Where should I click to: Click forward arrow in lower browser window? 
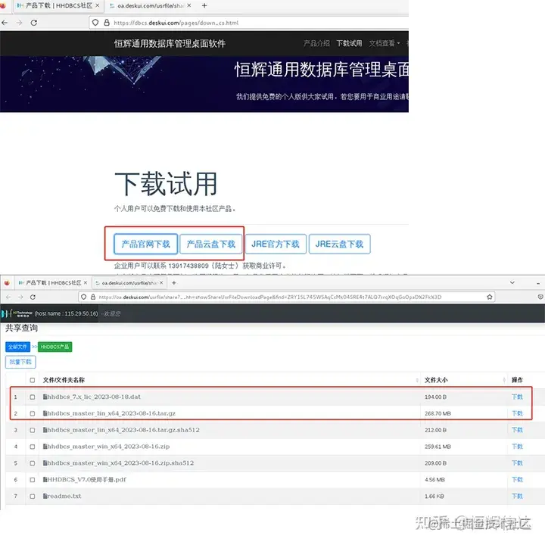[20, 297]
